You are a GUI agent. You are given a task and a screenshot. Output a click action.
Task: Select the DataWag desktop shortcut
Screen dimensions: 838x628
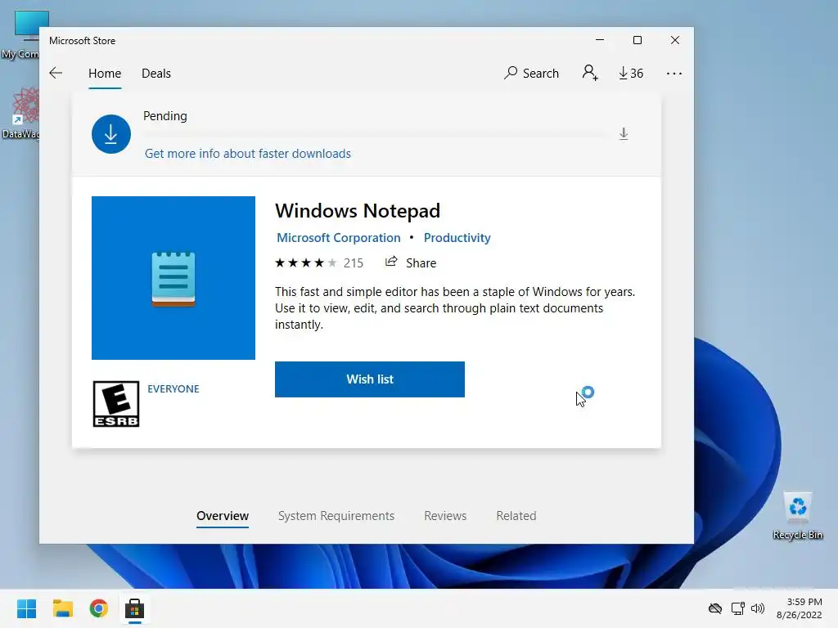20,114
